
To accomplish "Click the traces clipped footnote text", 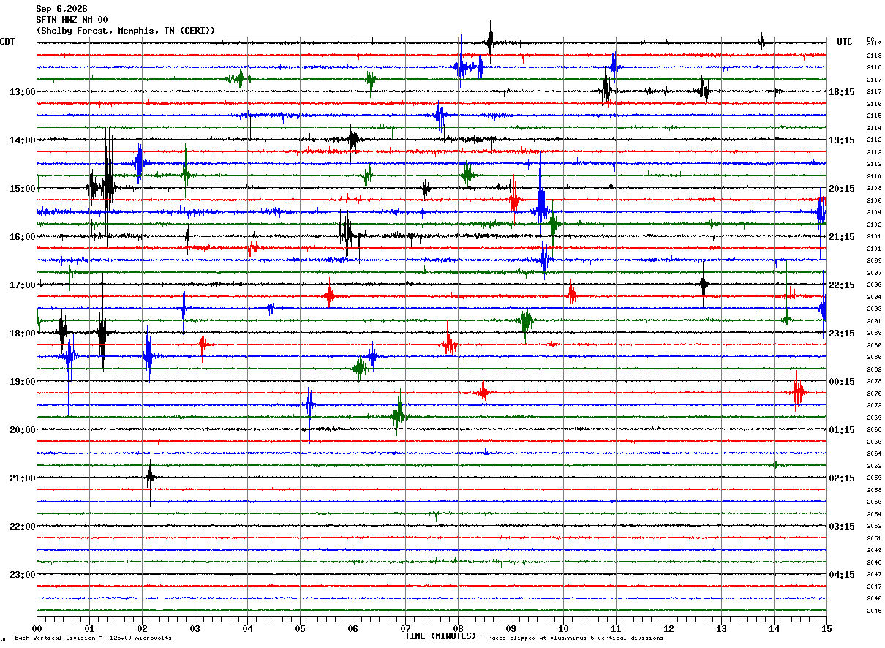I will (573, 638).
